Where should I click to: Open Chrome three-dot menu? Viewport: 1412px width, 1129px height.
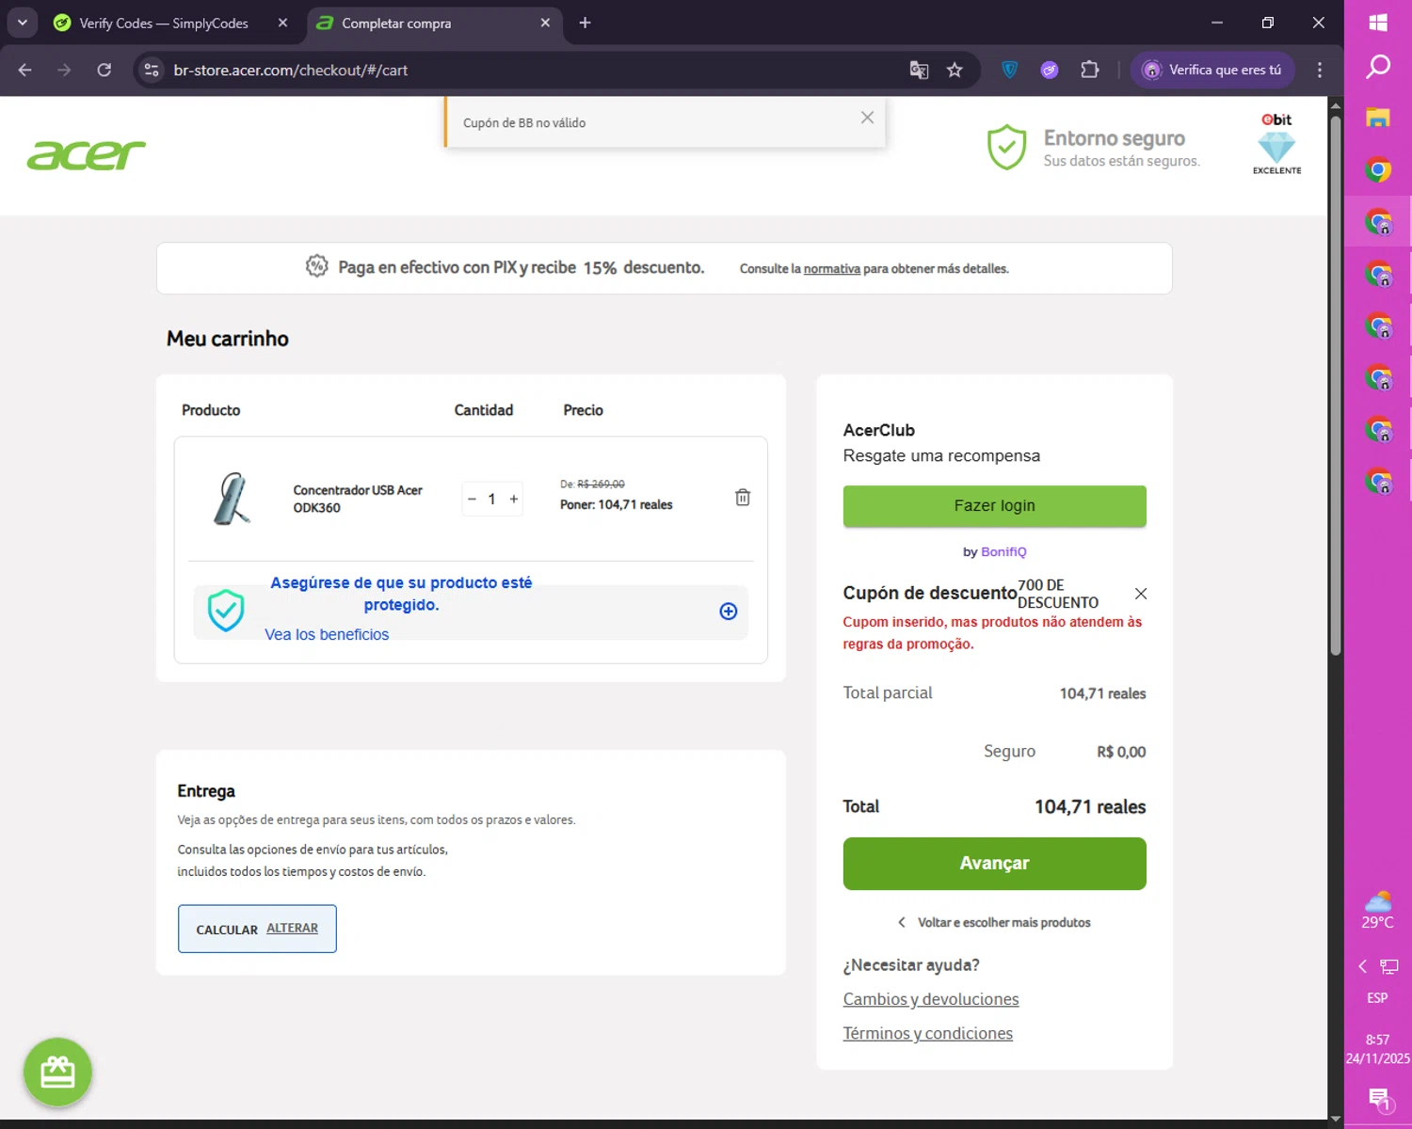(1320, 71)
